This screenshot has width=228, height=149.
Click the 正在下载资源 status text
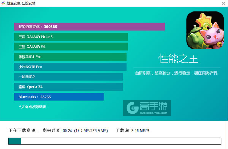click(24, 130)
